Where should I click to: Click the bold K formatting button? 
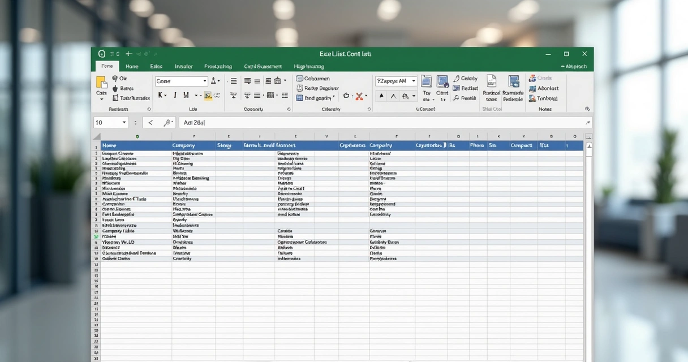(x=161, y=96)
